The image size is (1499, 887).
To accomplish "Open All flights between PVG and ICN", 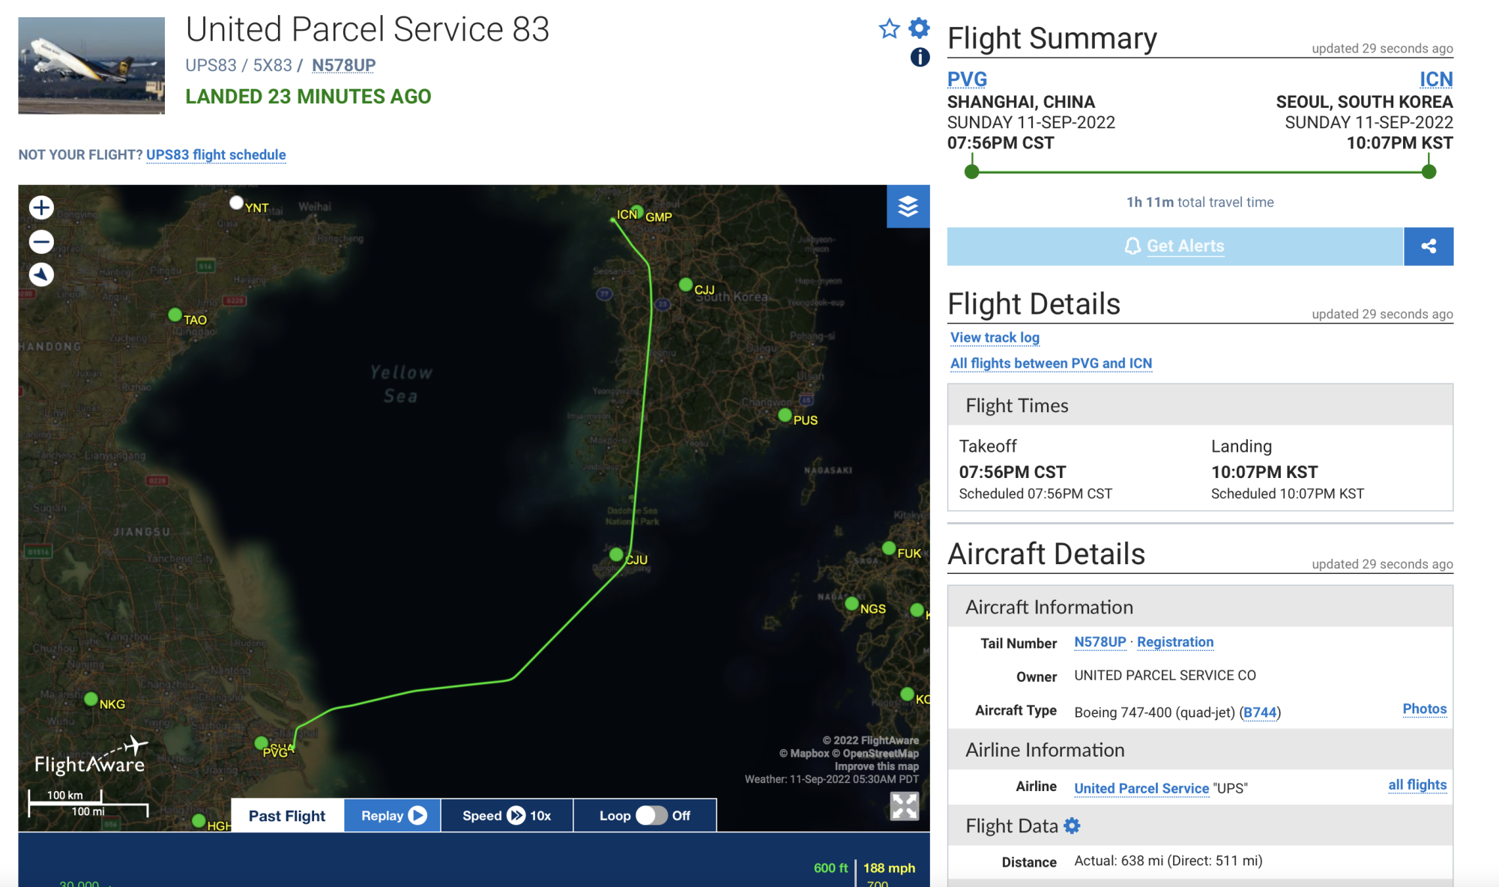I will 1051,363.
